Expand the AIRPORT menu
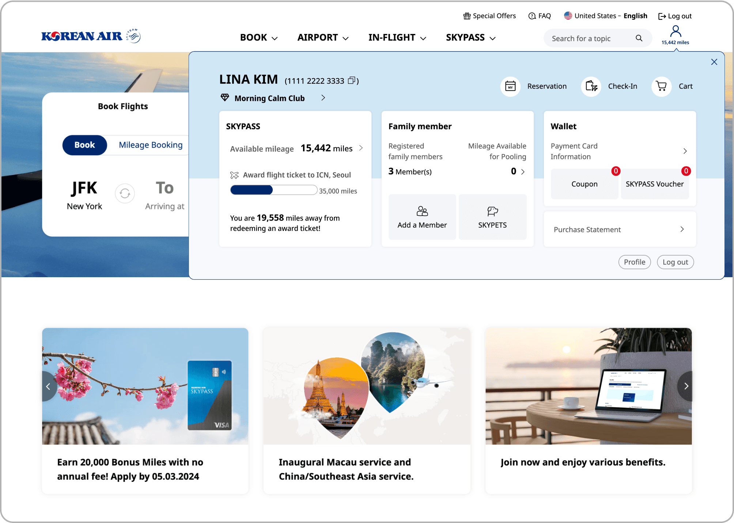This screenshot has height=523, width=734. [x=323, y=38]
